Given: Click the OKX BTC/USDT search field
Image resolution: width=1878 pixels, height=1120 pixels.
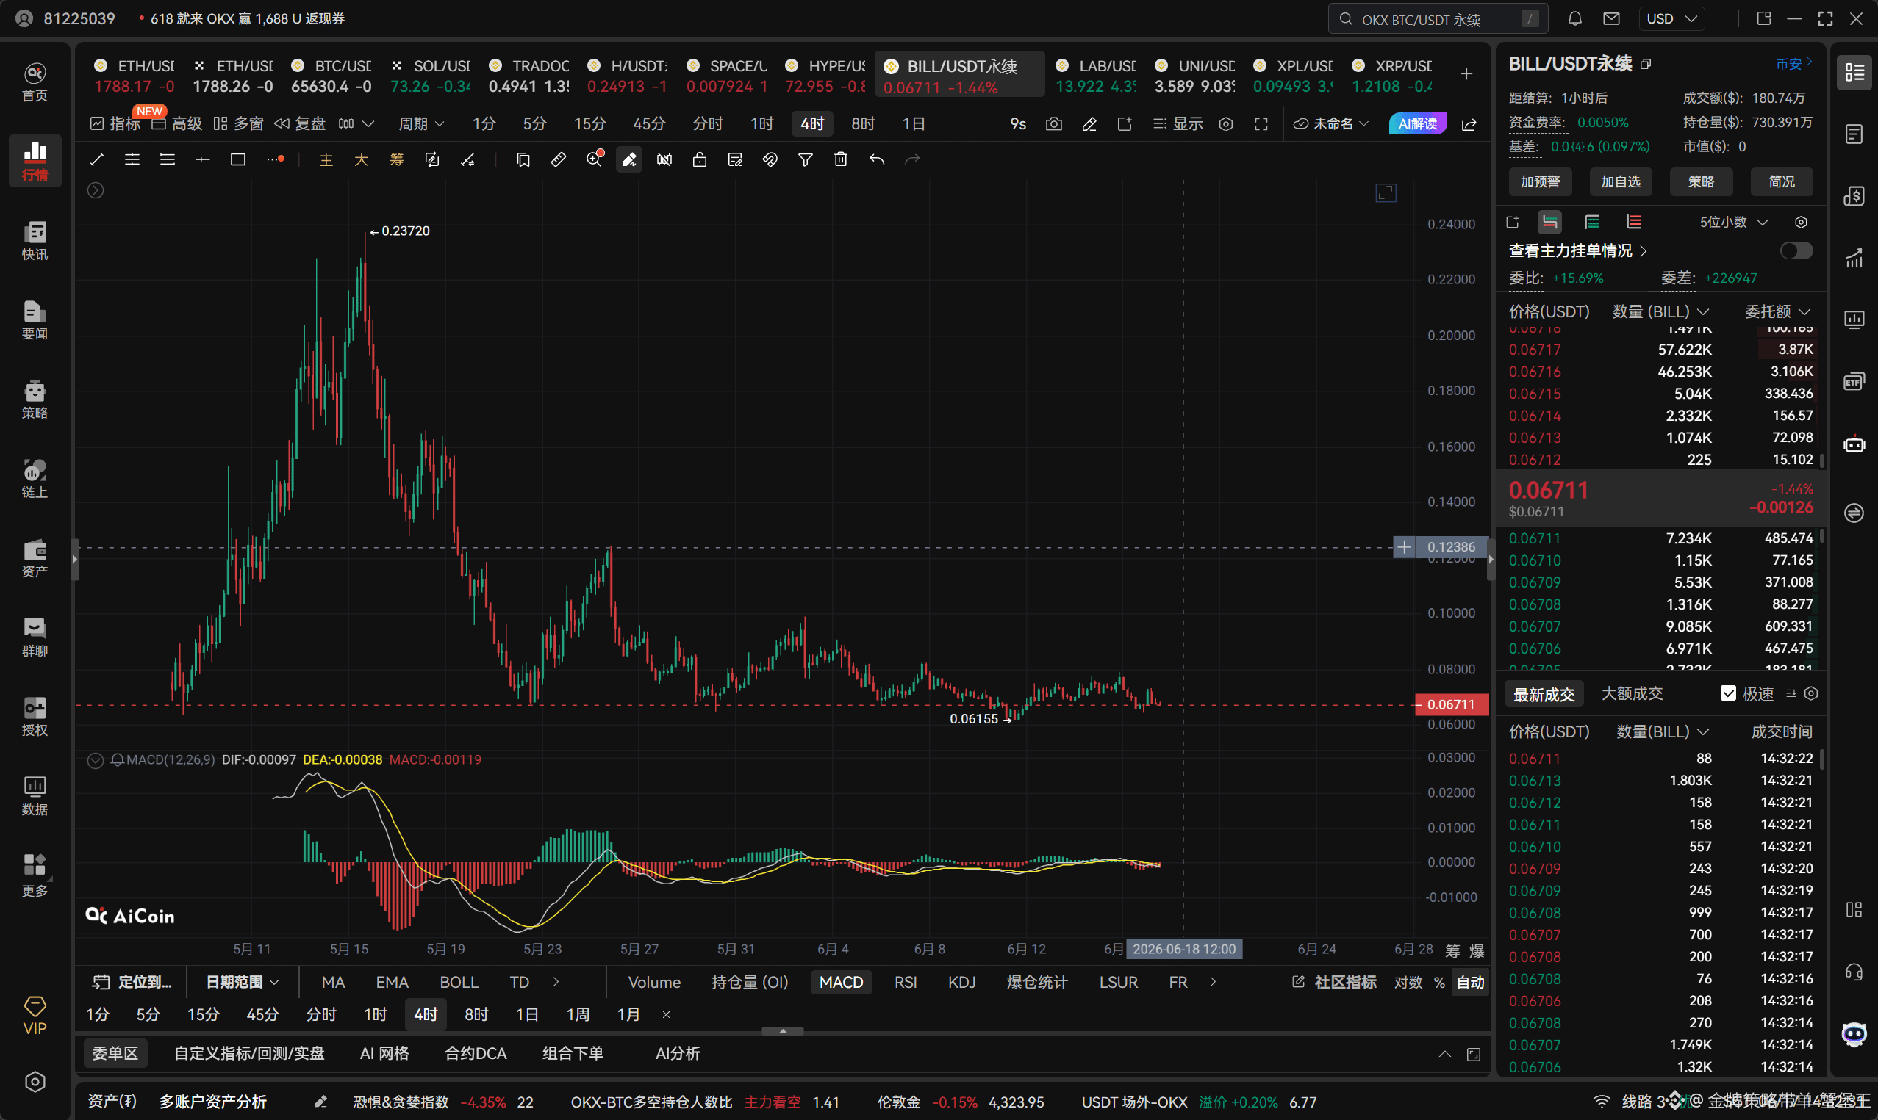Looking at the screenshot, I should point(1438,19).
